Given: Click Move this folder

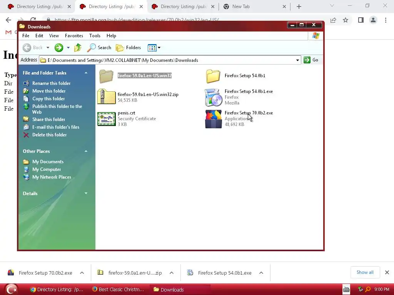Looking at the screenshot, I should [49, 91].
